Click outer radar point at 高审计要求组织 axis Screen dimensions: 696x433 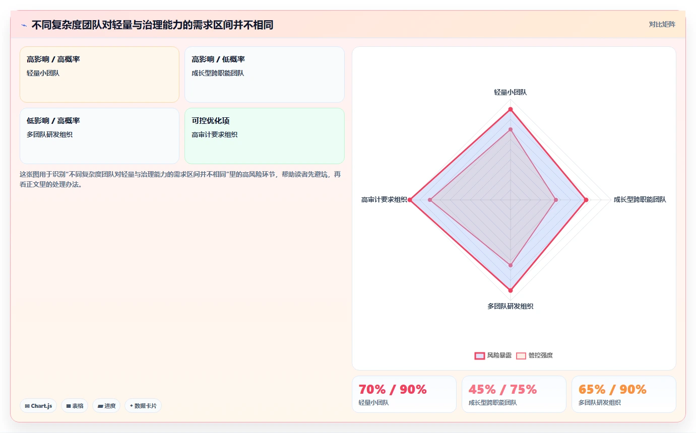point(410,200)
